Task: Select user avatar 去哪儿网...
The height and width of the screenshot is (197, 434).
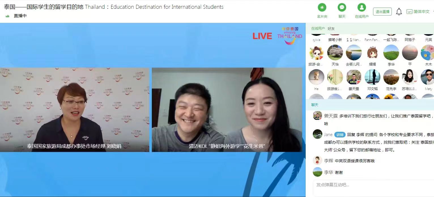Action: (354, 52)
